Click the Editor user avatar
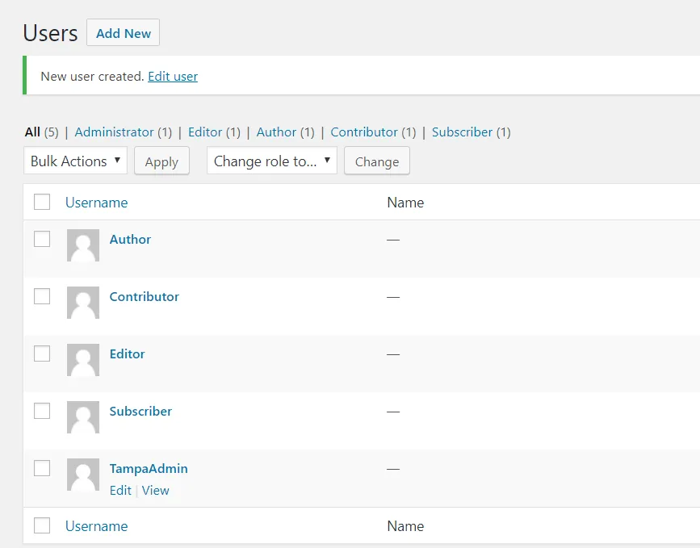 (83, 360)
